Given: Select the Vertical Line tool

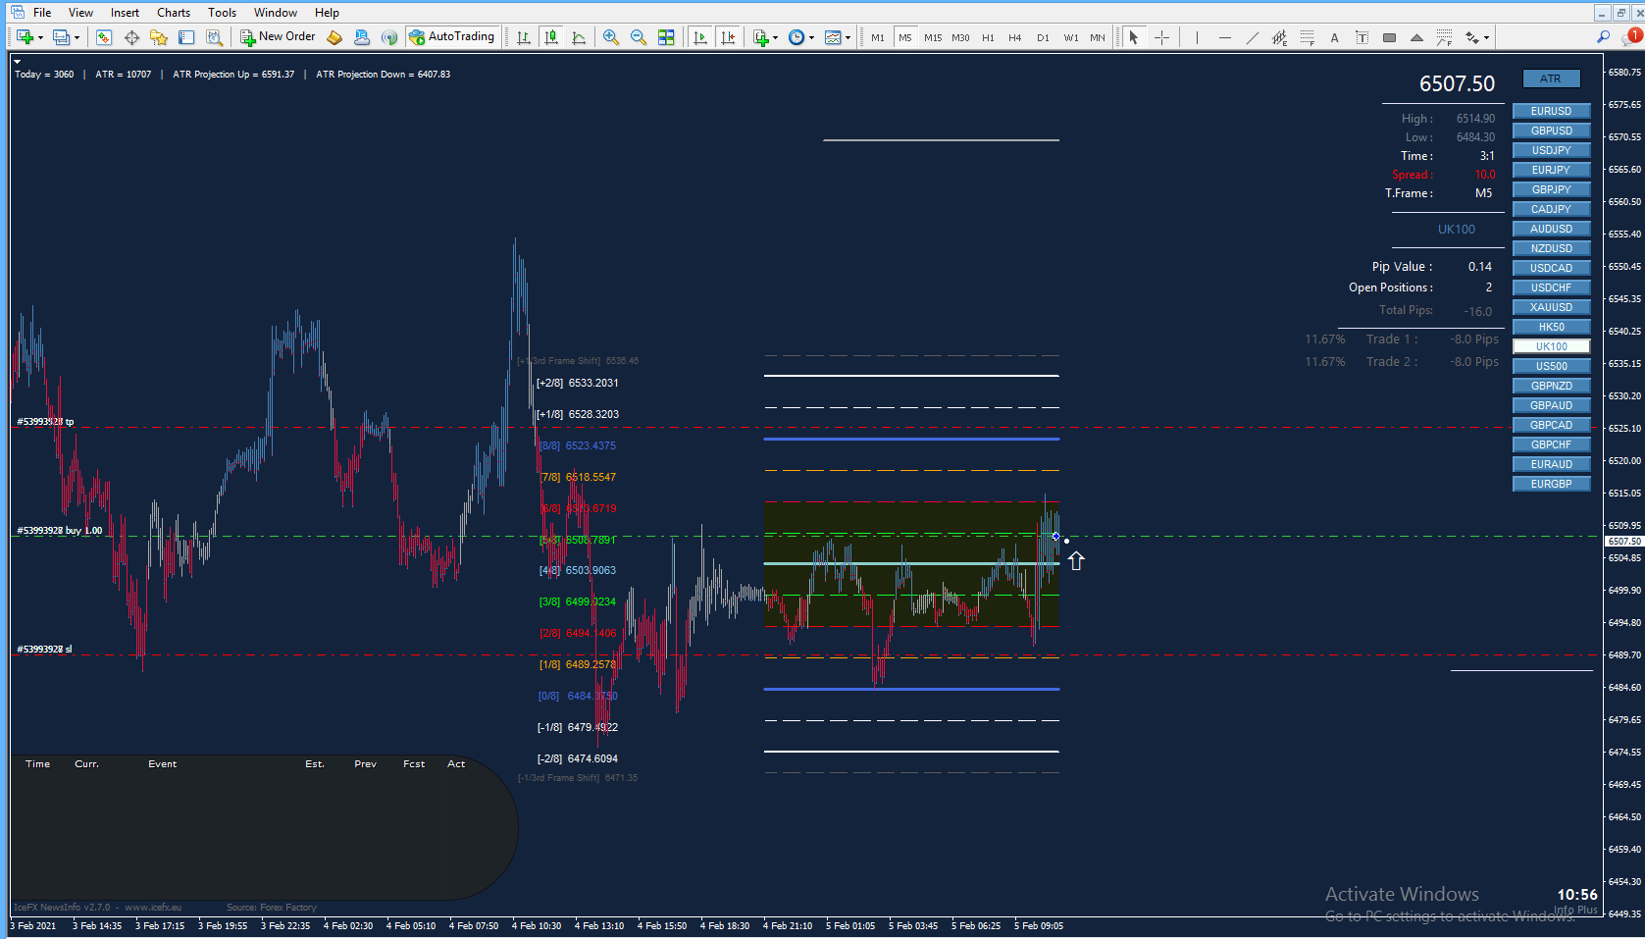Looking at the screenshot, I should pyautogui.click(x=1197, y=37).
